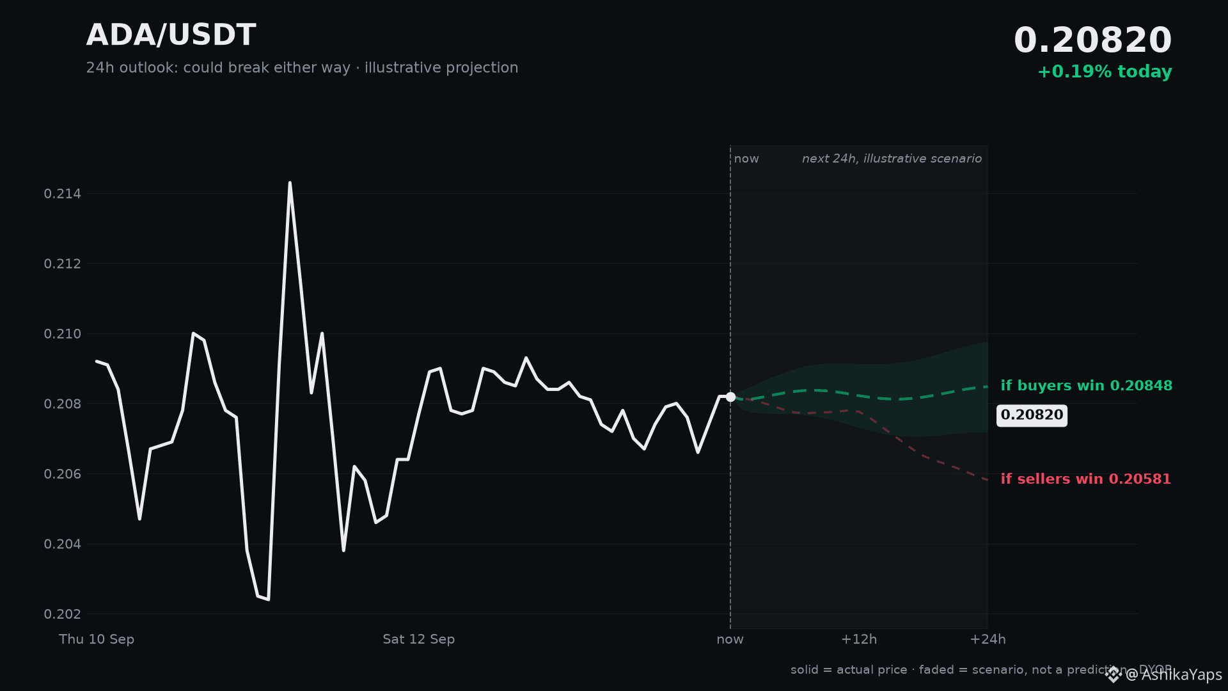Click the white current-price dot at now
Image resolution: width=1228 pixels, height=691 pixels.
(x=730, y=397)
